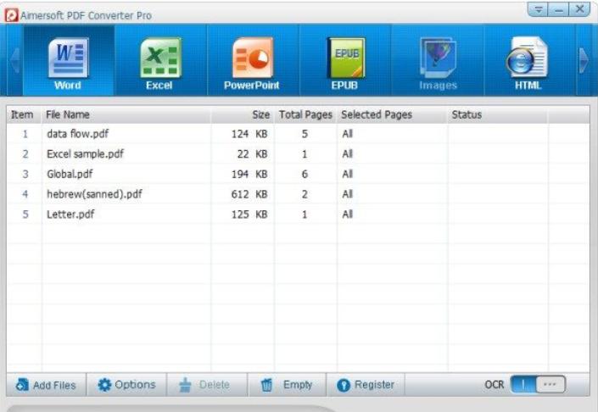Choose the Images output format
Screen dimensions: 598x412
pos(438,60)
